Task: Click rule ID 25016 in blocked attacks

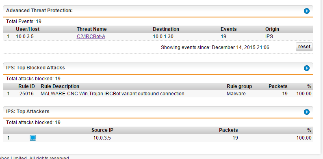Action: coord(26,94)
